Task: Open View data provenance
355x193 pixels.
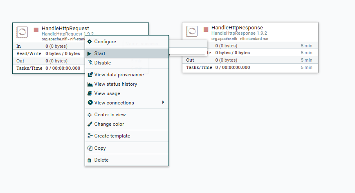Action: pyautogui.click(x=127, y=75)
